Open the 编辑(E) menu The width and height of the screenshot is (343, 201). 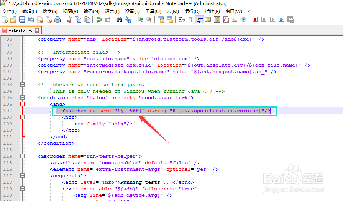(30, 11)
